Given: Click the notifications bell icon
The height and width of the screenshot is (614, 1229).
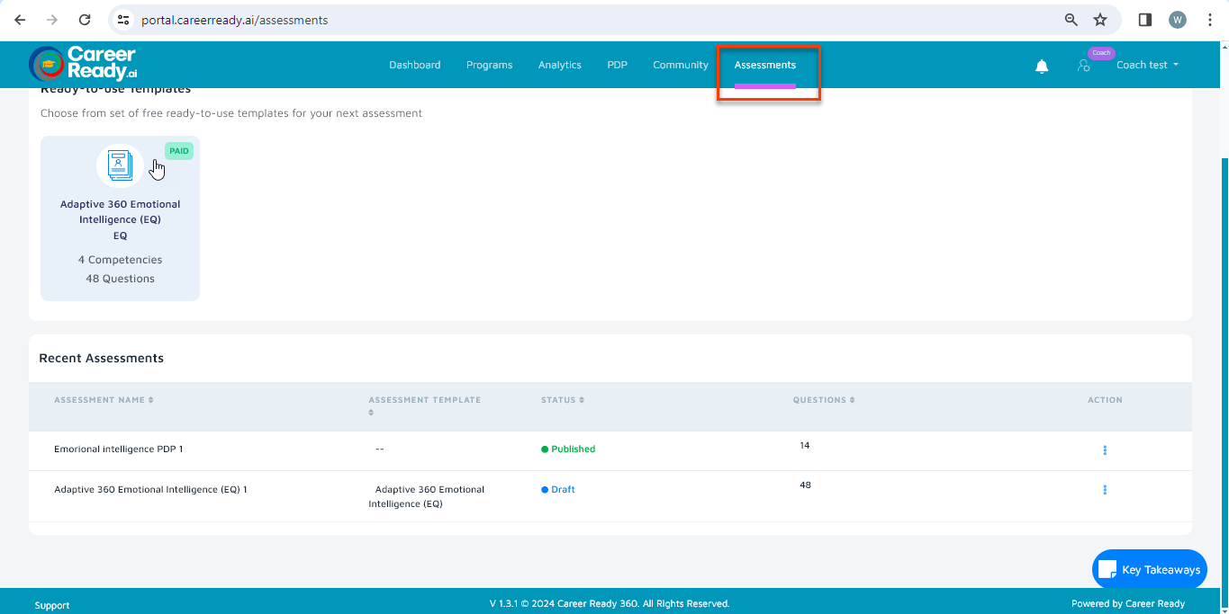Looking at the screenshot, I should pyautogui.click(x=1042, y=66).
